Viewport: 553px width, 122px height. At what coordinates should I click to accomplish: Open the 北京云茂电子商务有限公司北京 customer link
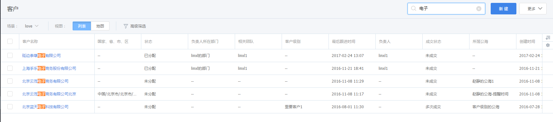pos(49,94)
